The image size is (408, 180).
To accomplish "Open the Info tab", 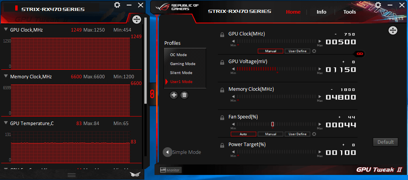I will (x=321, y=12).
